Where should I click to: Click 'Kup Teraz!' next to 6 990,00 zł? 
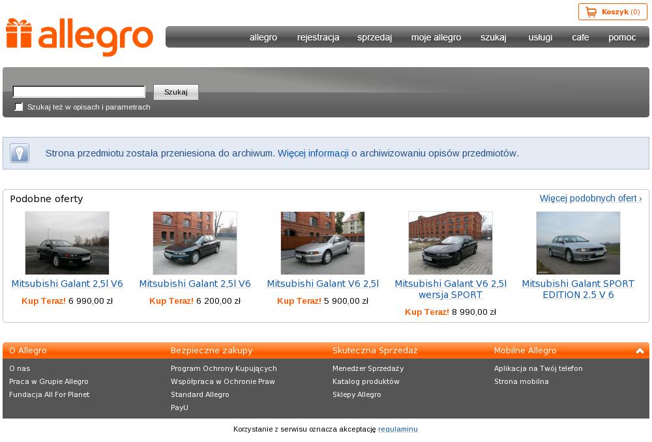tap(44, 301)
